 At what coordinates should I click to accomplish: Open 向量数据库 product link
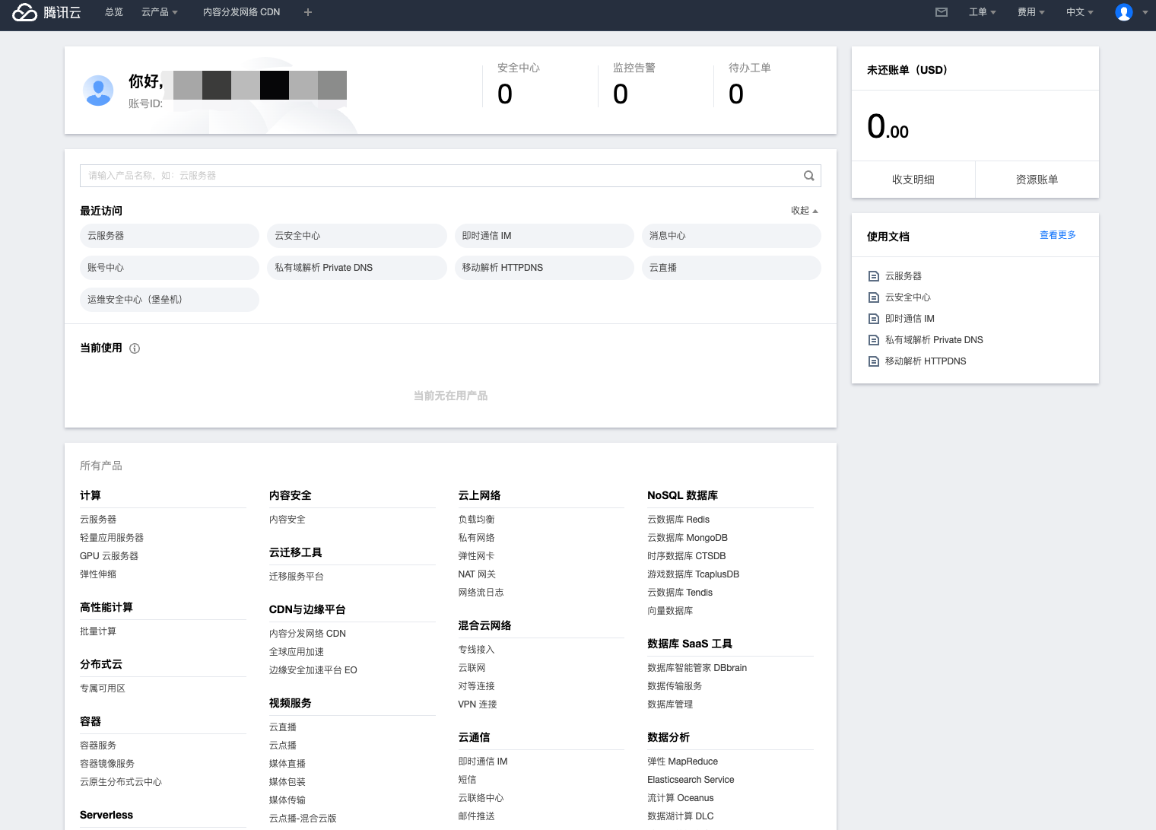coord(670,611)
